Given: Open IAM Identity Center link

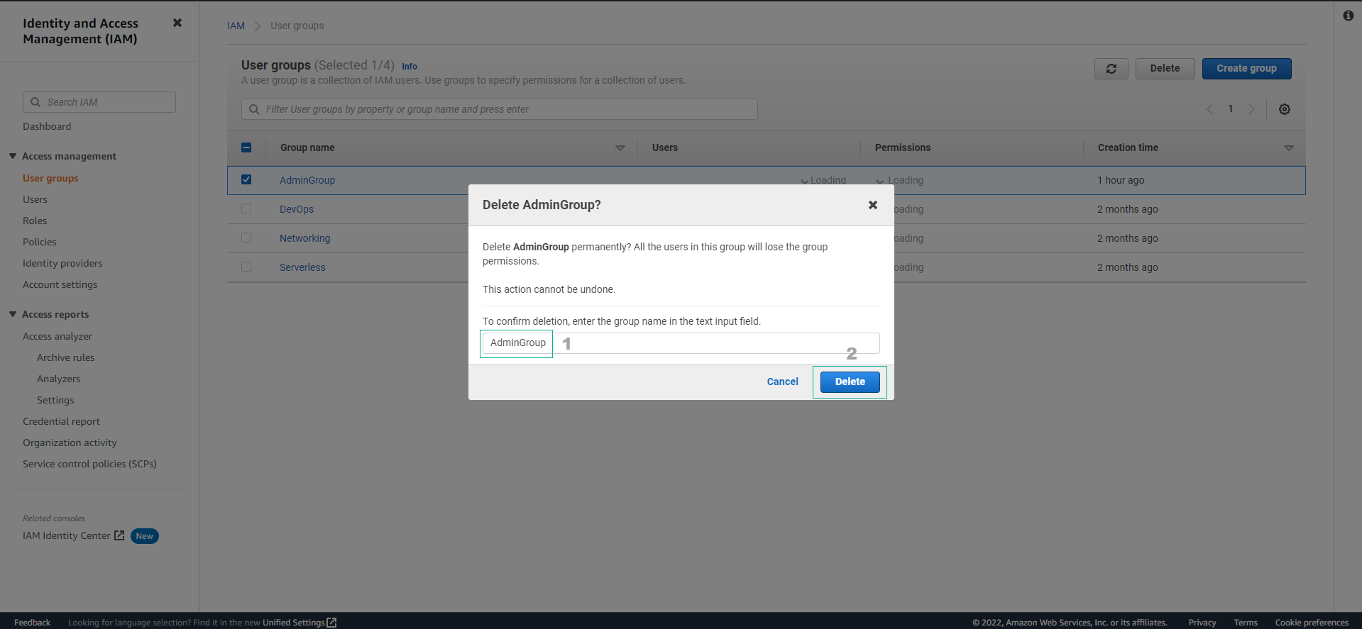Looking at the screenshot, I should click(x=67, y=535).
